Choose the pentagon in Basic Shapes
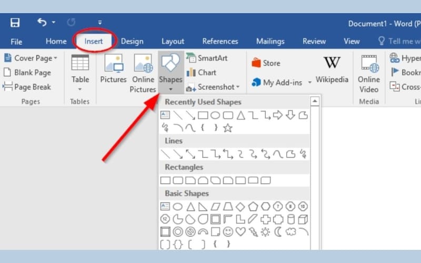The image size is (421, 263). click(253, 207)
